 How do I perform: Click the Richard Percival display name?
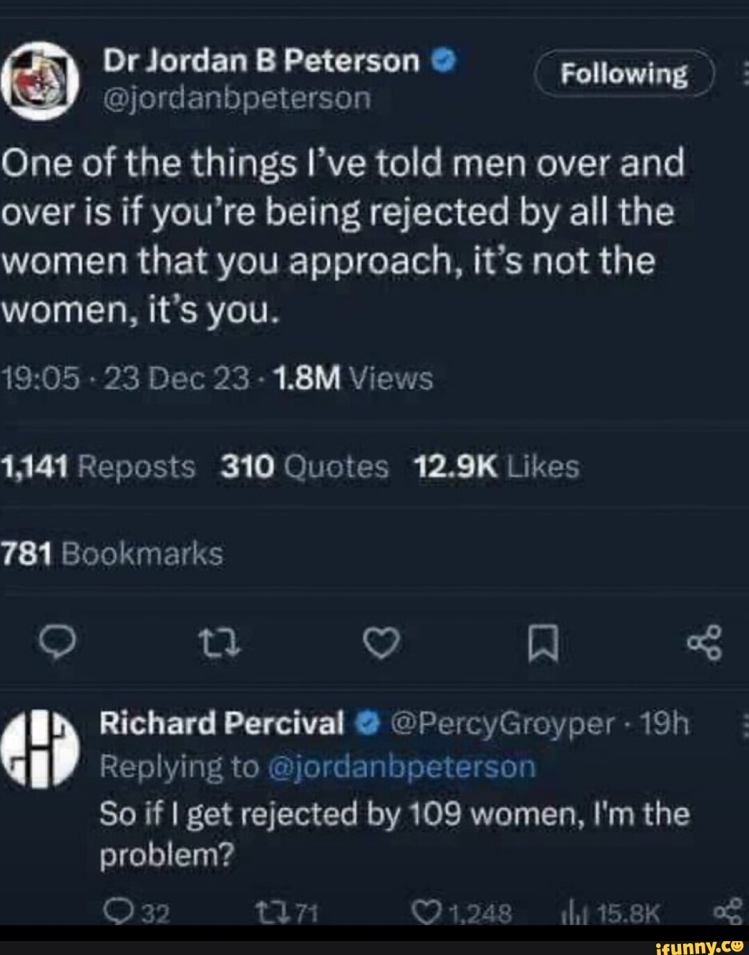pyautogui.click(x=222, y=723)
